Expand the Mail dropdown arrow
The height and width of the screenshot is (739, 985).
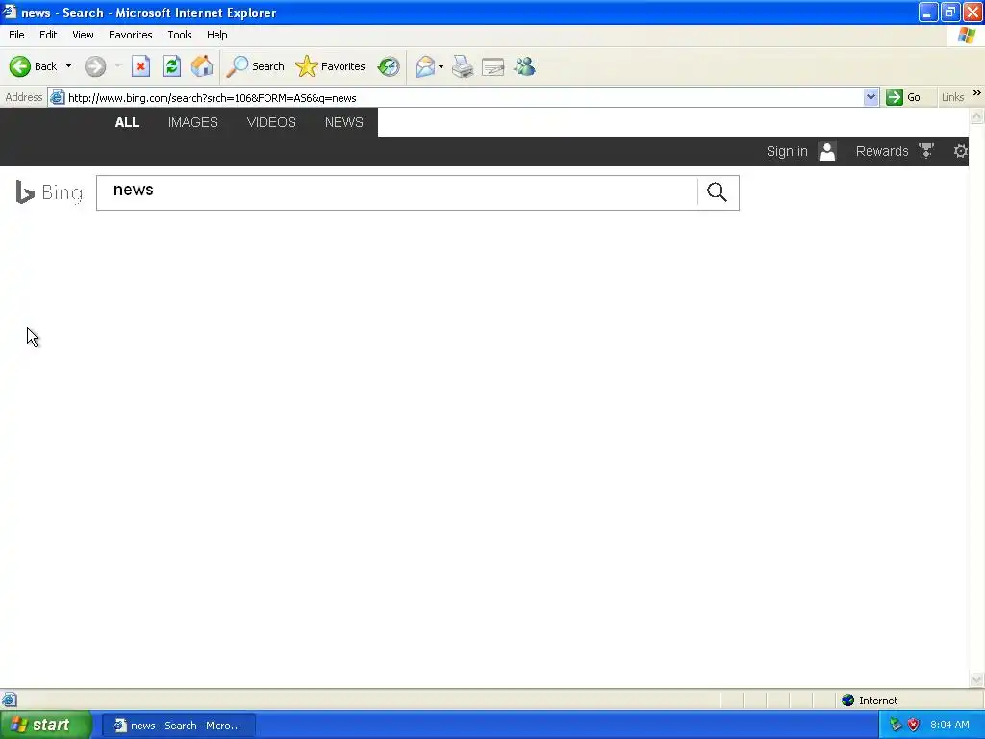[x=441, y=66]
